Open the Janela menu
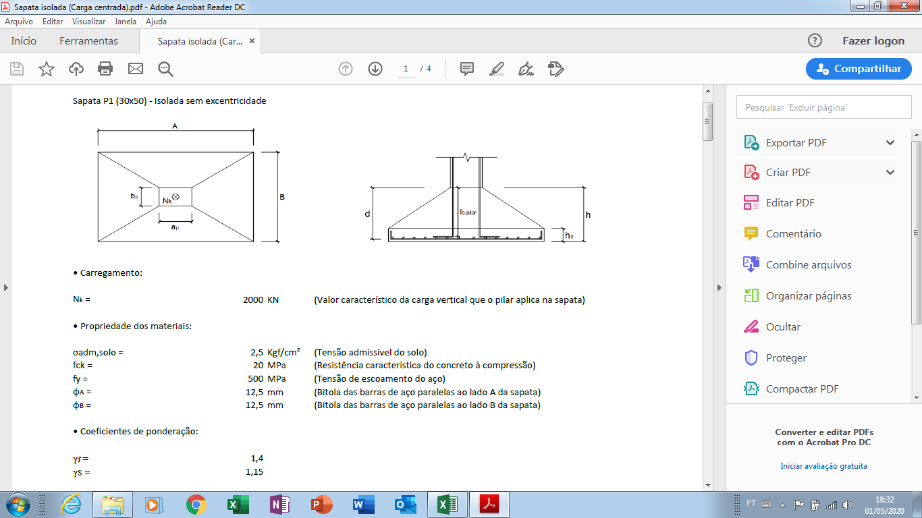This screenshot has height=518, width=922. tap(126, 22)
